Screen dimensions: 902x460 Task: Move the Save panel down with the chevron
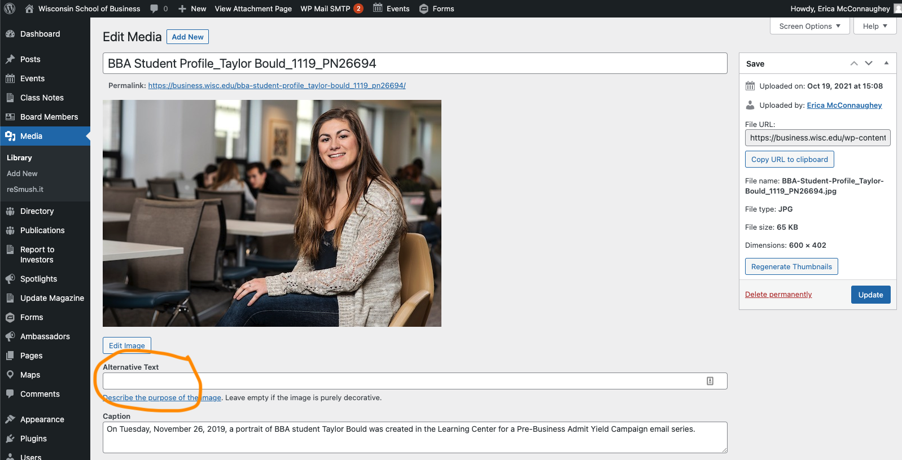[x=869, y=63]
